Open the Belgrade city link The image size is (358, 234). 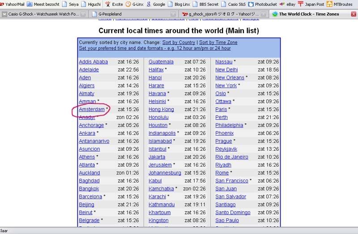coord(89,221)
